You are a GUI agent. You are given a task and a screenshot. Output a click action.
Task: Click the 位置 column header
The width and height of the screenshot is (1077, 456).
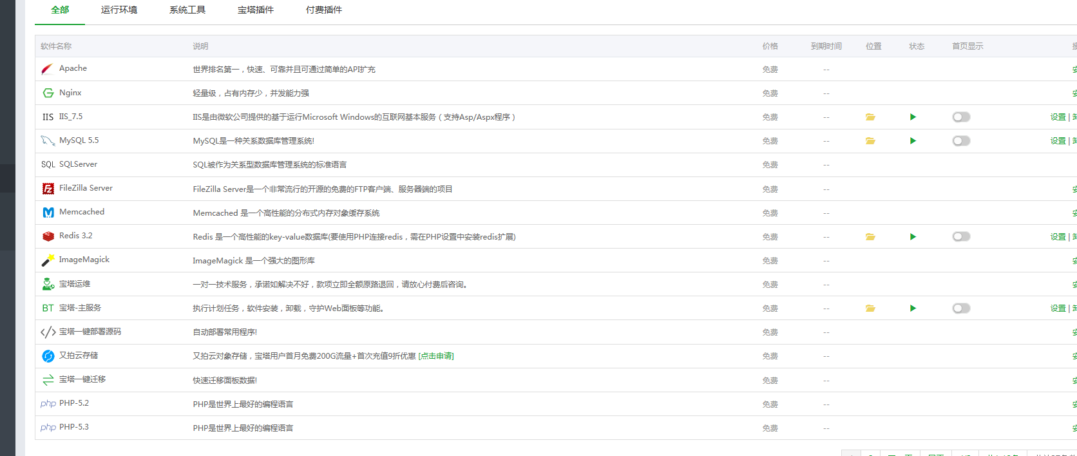point(873,46)
